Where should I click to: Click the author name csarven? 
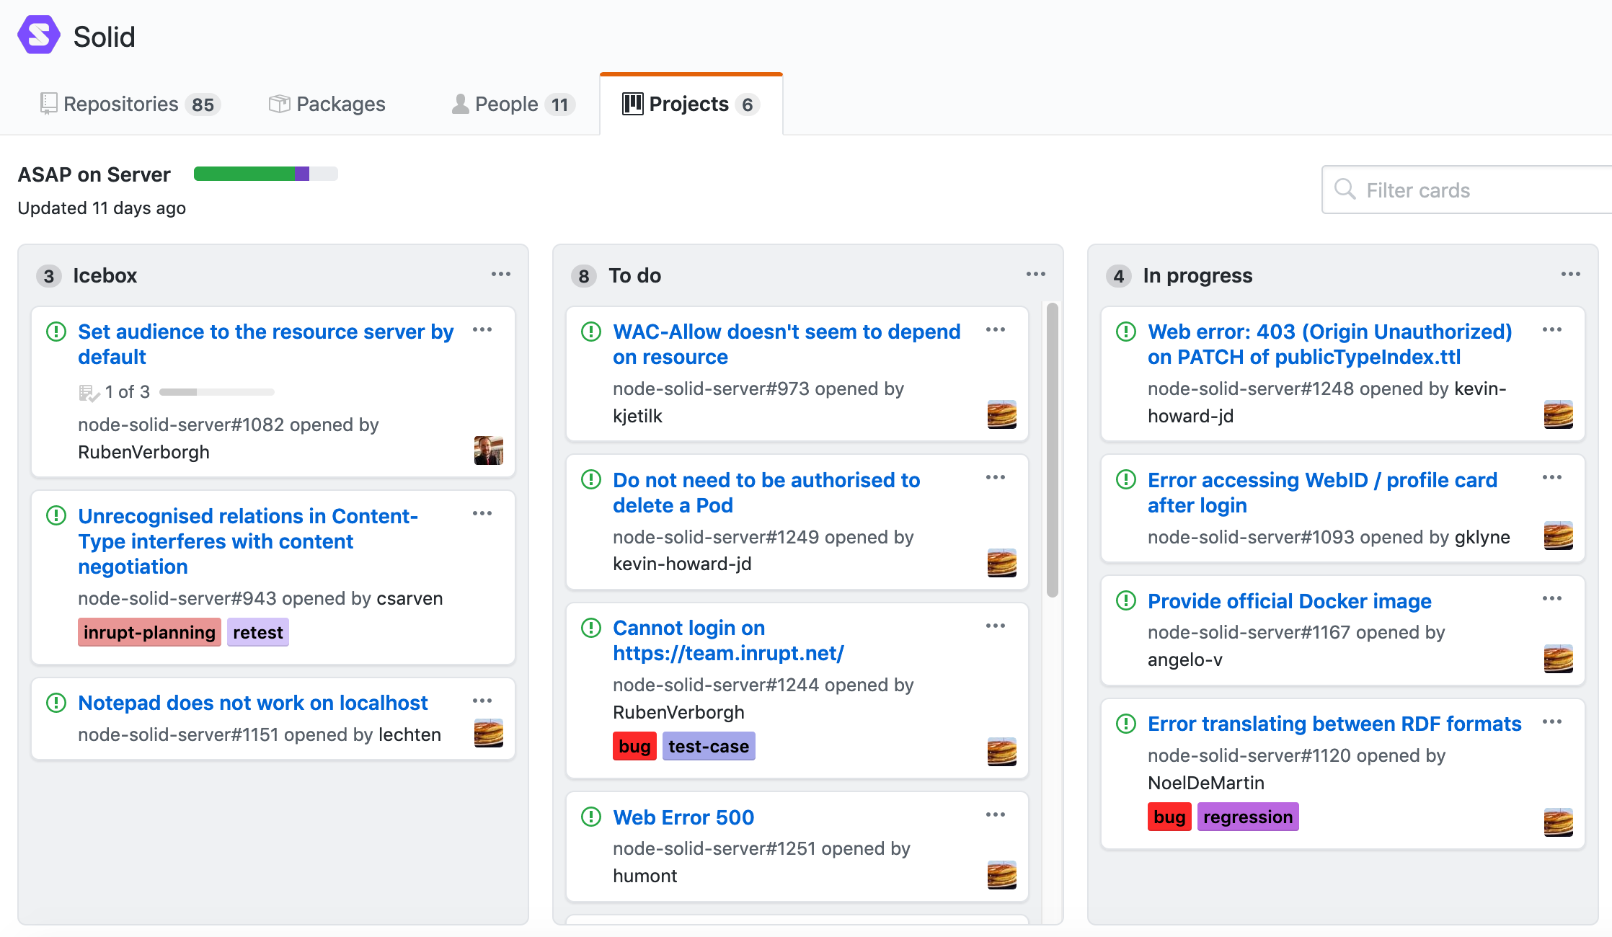tap(410, 598)
